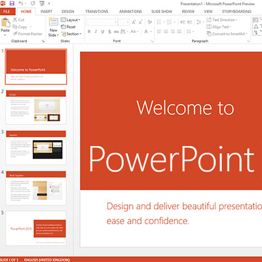262x262 pixels.
Task: Open the TRANSITIONS tab
Action: [96, 12]
